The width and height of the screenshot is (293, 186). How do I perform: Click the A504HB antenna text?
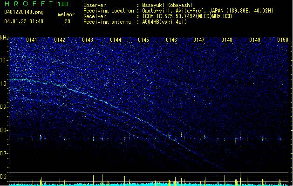(164, 22)
